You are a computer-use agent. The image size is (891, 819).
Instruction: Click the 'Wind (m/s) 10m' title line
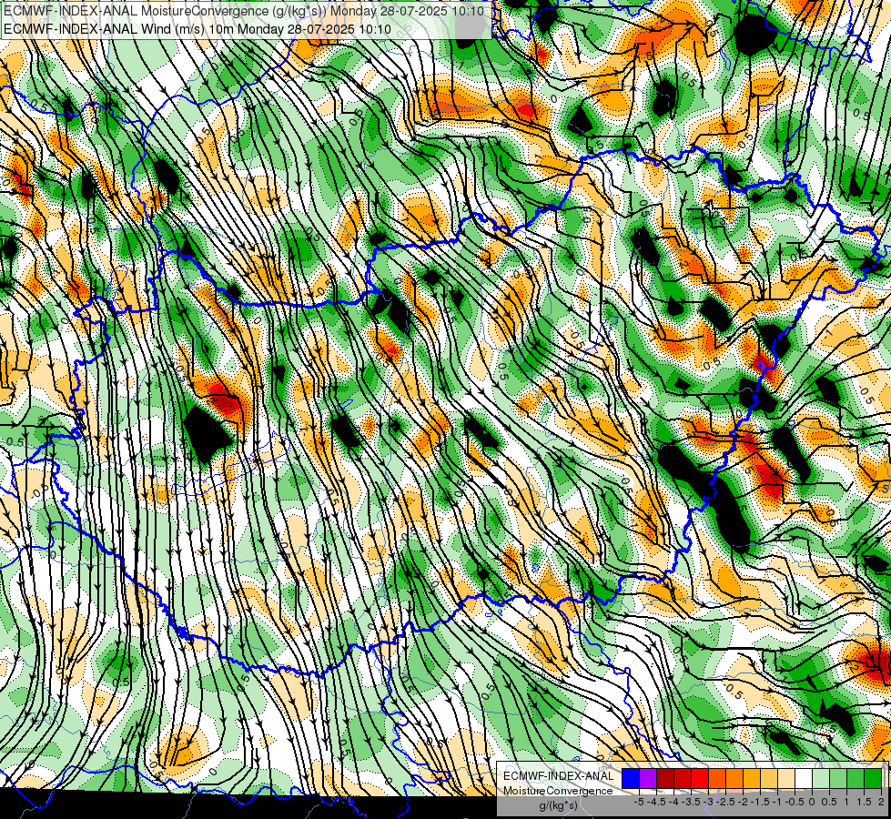(197, 28)
